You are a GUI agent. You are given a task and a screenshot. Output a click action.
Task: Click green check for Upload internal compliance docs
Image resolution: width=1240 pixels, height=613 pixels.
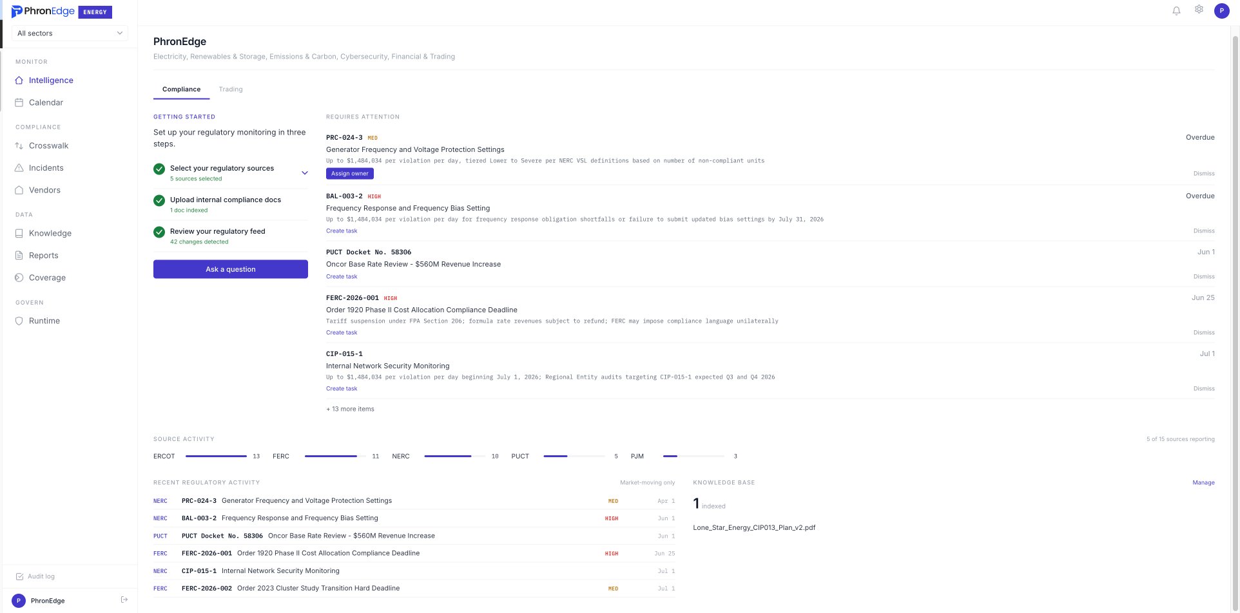pos(159,200)
